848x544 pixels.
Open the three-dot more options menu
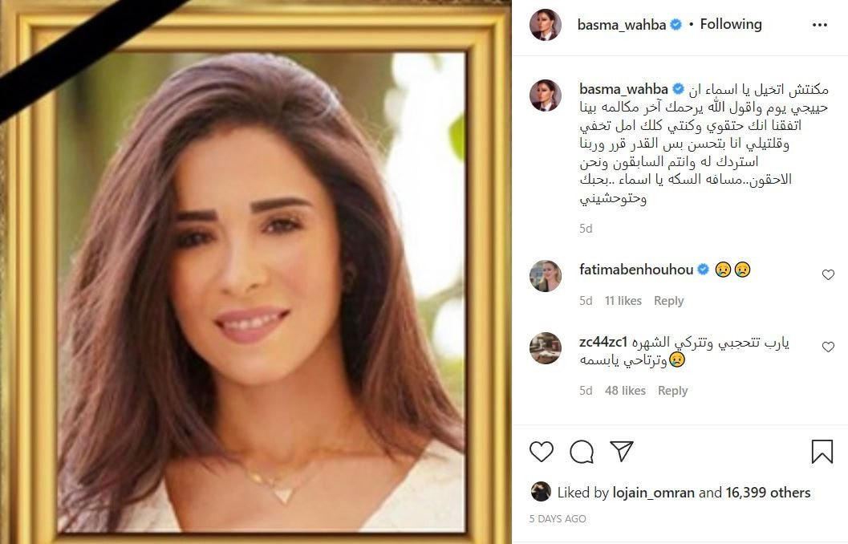tap(820, 25)
